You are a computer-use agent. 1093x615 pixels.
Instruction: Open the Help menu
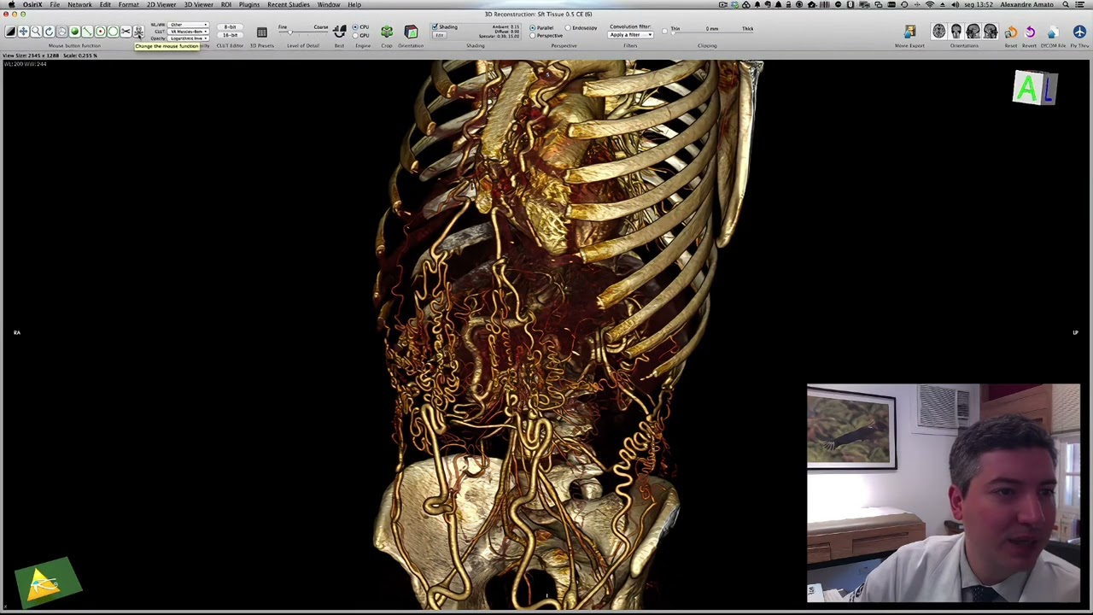(354, 4)
